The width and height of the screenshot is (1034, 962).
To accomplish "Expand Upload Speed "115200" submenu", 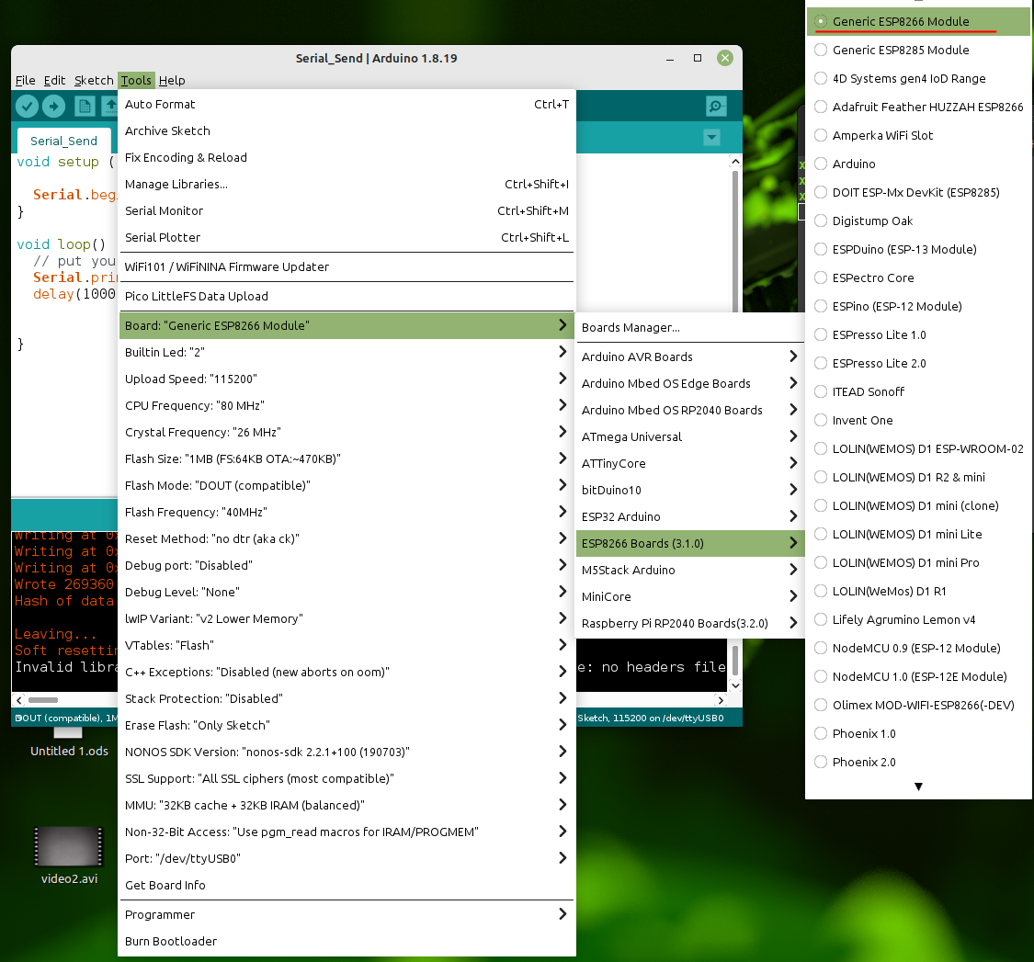I will (347, 379).
